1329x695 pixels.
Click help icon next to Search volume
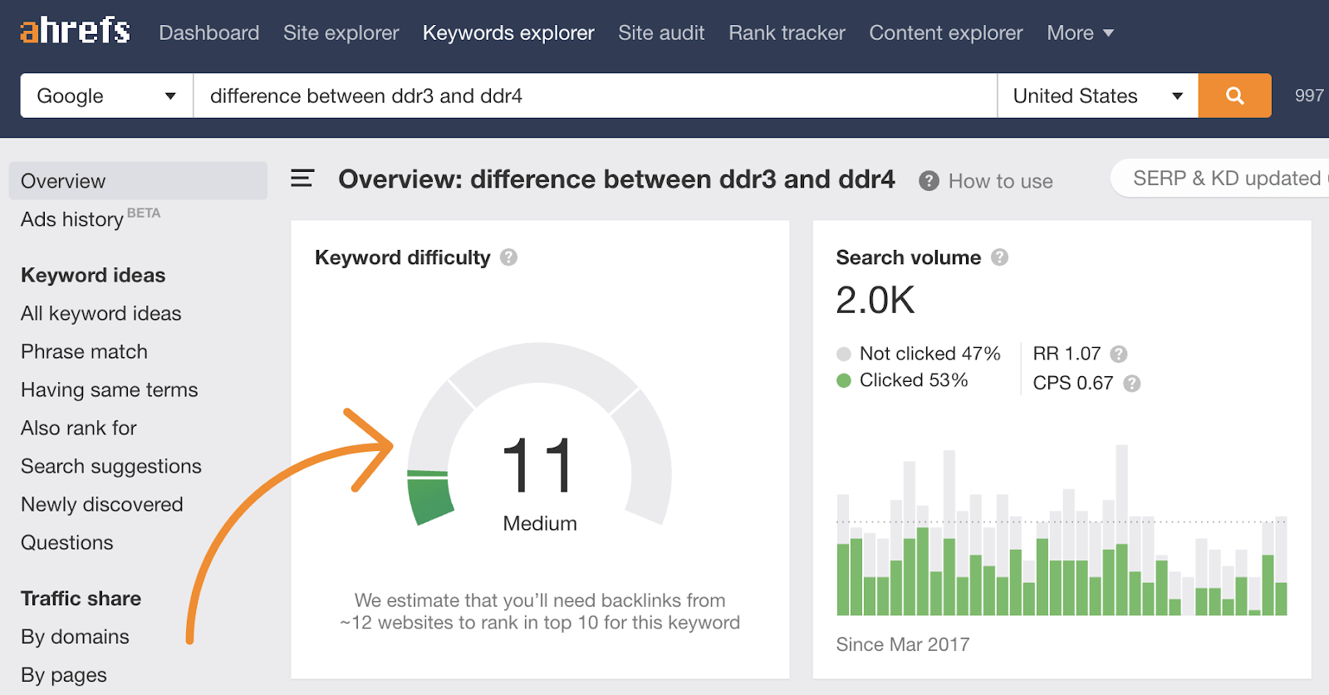[x=1000, y=257]
